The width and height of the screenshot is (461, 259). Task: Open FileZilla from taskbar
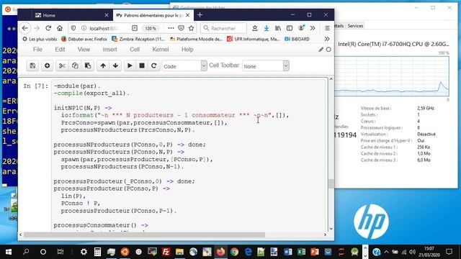166,252
